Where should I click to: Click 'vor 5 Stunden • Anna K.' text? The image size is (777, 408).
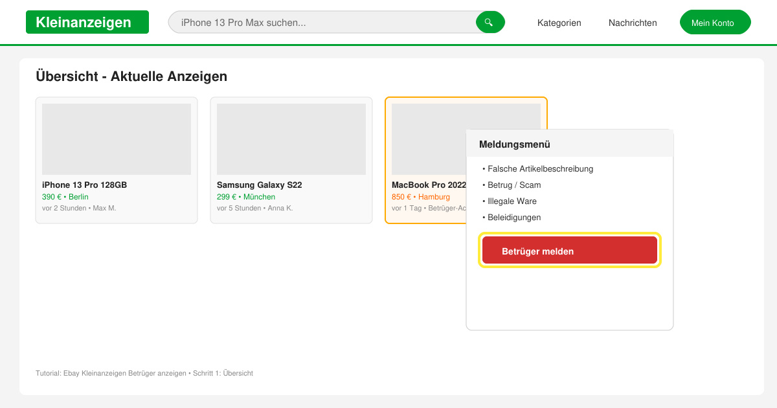coord(254,209)
